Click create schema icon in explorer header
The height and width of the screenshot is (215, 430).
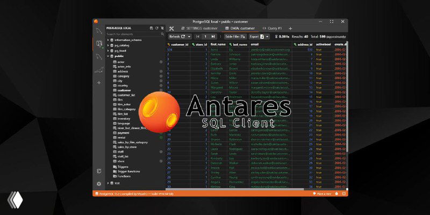click(x=152, y=28)
